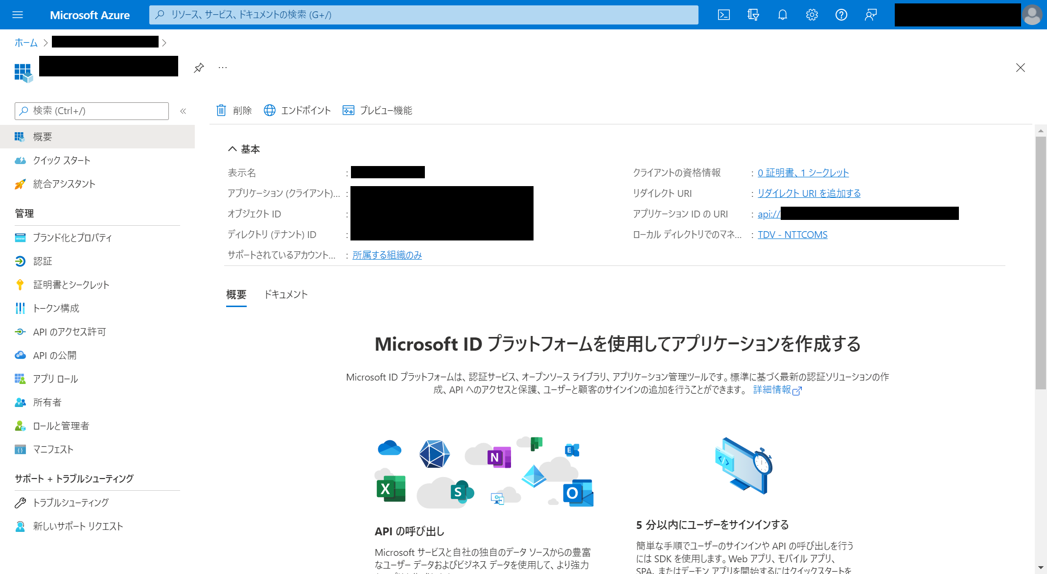
Task: Open the more options ellipsis
Action: pos(223,68)
